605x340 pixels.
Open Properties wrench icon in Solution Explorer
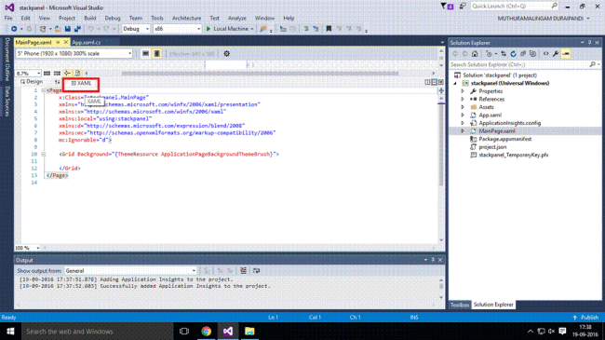556,54
